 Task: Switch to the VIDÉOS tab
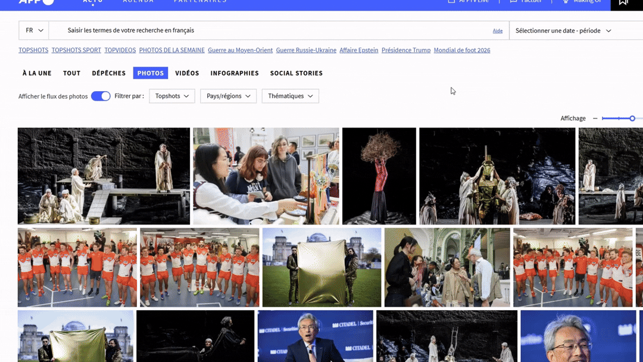[x=187, y=73]
